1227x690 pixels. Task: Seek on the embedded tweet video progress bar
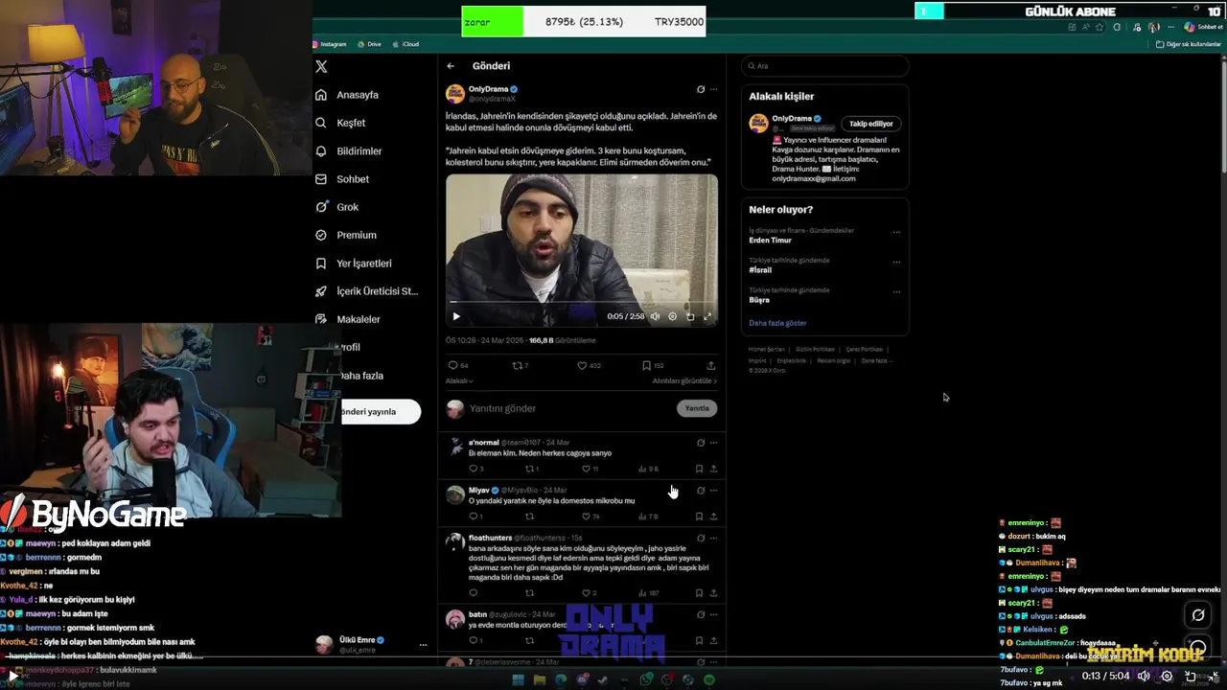pyautogui.click(x=582, y=302)
